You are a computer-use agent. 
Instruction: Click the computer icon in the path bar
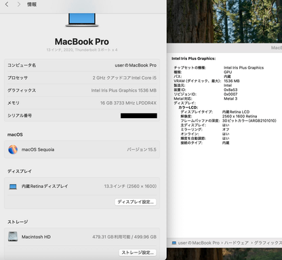[174, 243]
